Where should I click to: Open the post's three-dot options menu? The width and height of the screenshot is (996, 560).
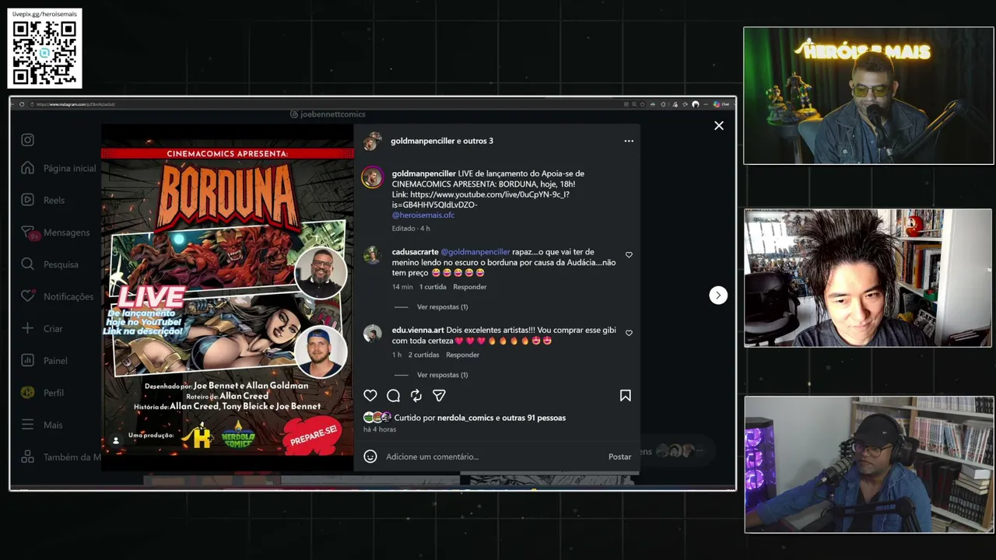[x=629, y=141]
